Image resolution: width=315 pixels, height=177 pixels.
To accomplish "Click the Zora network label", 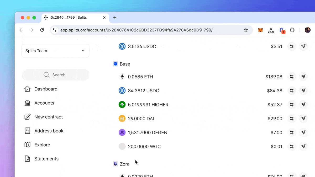I will [125, 164].
